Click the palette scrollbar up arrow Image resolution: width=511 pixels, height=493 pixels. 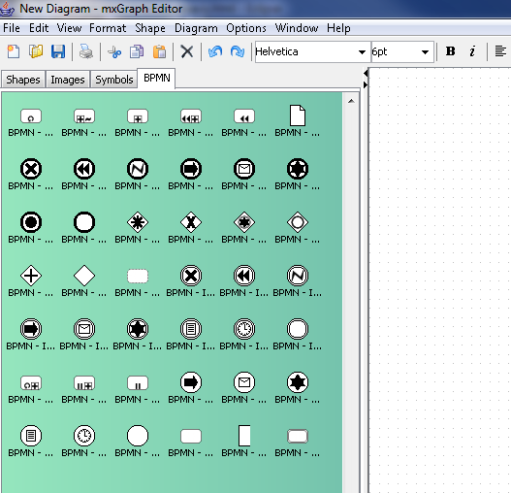point(351,101)
